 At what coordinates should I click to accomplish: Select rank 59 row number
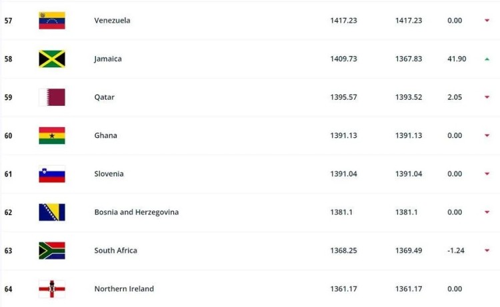[x=8, y=97]
